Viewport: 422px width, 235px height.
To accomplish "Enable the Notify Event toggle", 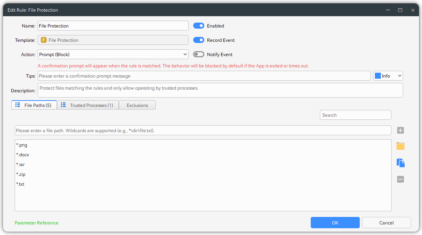I will coord(199,55).
